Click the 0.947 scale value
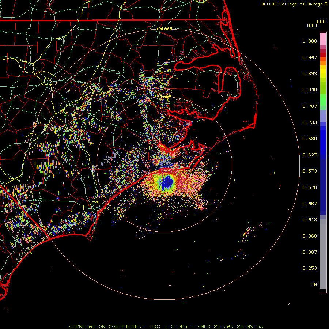 click(310, 57)
